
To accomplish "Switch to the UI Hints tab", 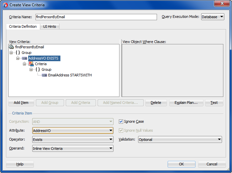I will (49, 26).
